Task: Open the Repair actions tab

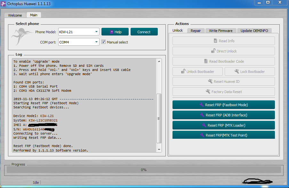Action: coord(196,31)
